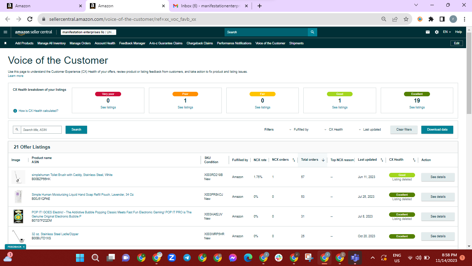Screen dimensions: 472x266
Task: Open the Chrome three-dot menu
Action: click(x=464, y=19)
